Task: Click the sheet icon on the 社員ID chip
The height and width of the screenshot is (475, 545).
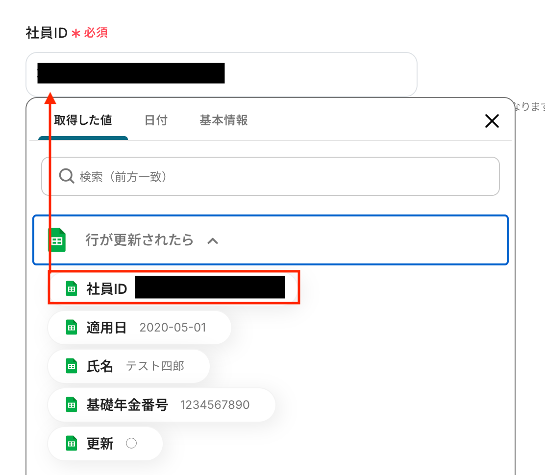Action: [71, 288]
